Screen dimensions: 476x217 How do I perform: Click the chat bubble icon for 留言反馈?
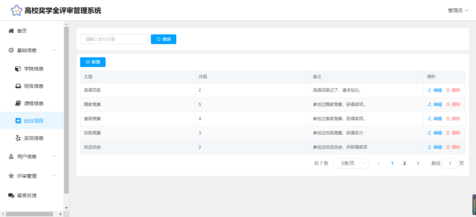(x=11, y=195)
